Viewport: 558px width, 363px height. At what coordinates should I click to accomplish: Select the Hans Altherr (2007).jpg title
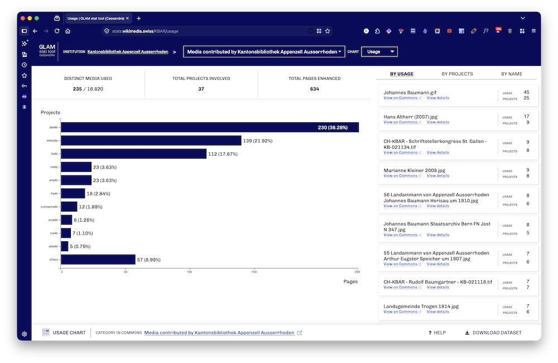(410, 117)
